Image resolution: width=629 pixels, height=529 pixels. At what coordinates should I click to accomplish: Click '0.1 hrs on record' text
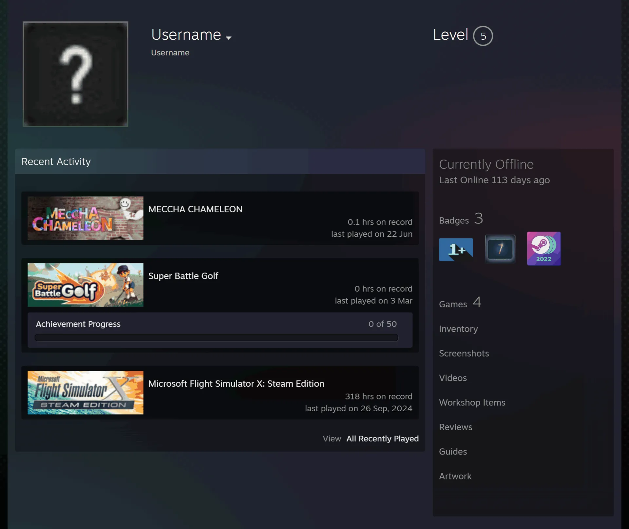coord(380,222)
